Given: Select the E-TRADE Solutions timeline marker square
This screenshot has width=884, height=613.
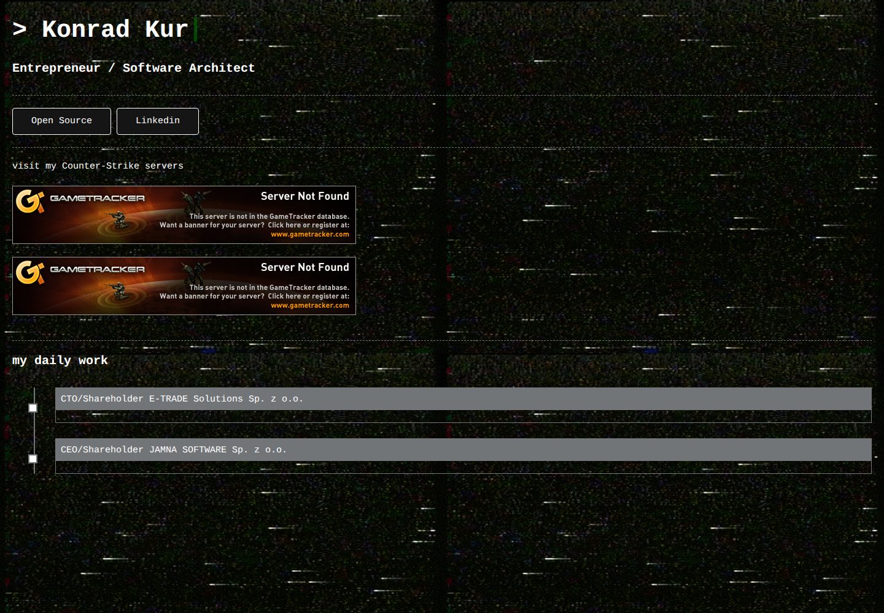Looking at the screenshot, I should coord(33,408).
